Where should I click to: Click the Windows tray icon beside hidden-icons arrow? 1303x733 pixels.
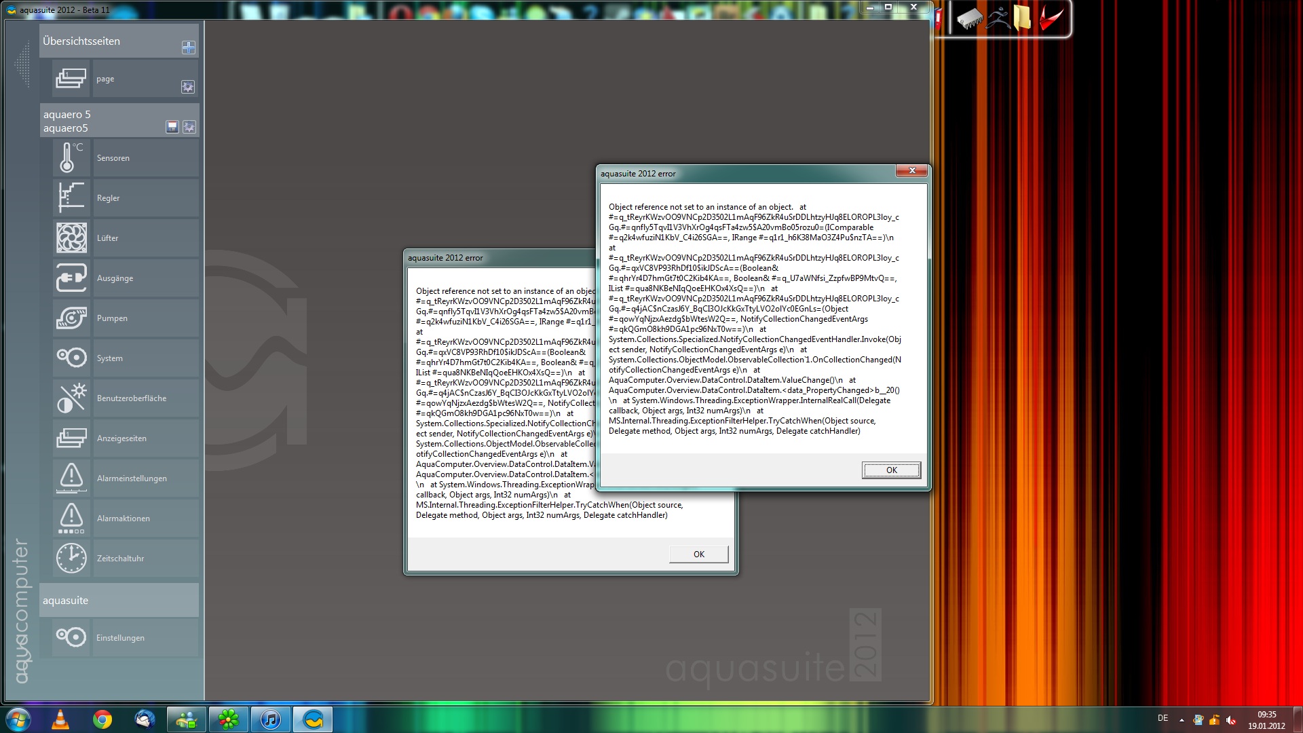coord(1198,720)
